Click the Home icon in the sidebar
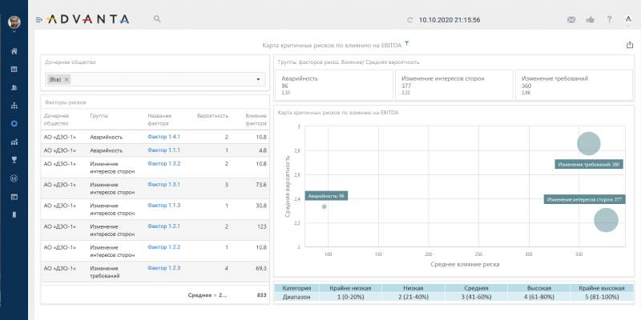 tap(14, 51)
